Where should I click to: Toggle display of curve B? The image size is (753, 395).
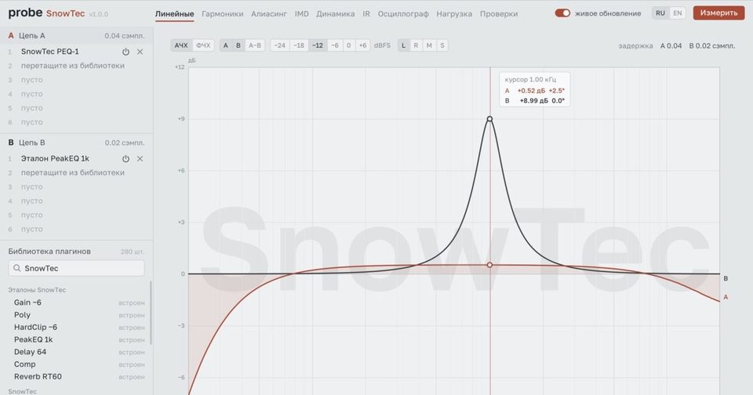click(x=238, y=45)
